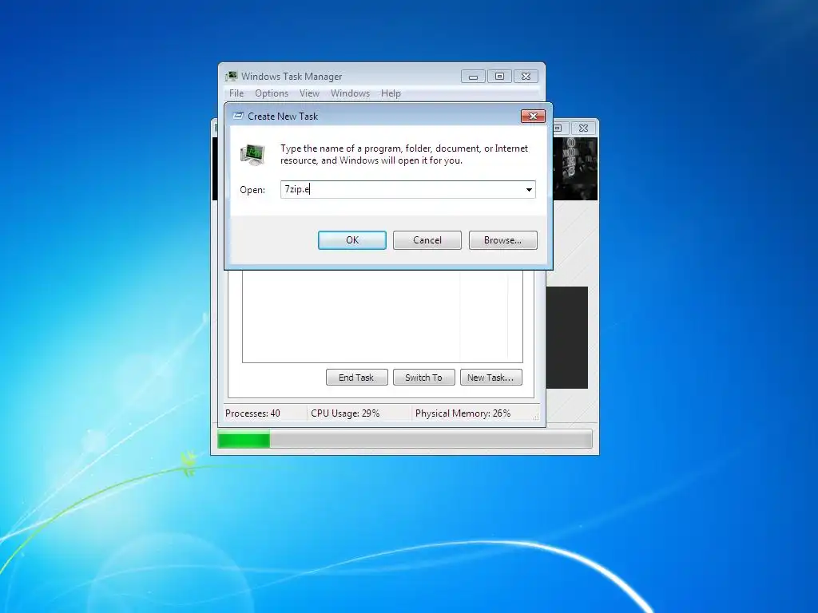
Task: Click the Windows Task Manager title bar icon
Action: tap(232, 77)
